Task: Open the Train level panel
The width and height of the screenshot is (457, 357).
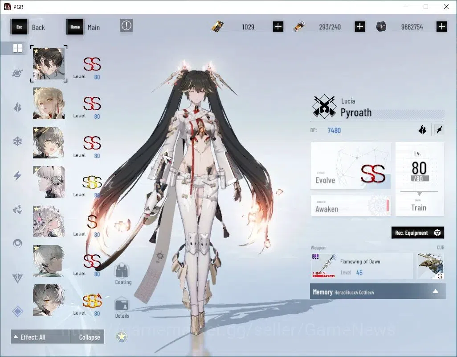Action: click(420, 179)
